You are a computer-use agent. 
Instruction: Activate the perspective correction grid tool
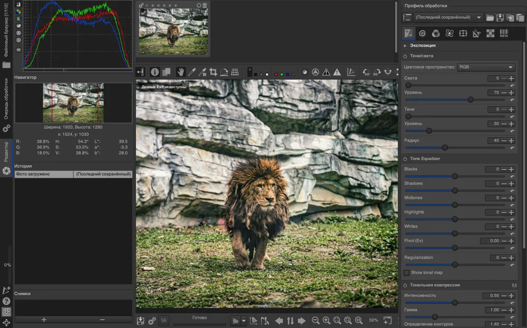[235, 72]
